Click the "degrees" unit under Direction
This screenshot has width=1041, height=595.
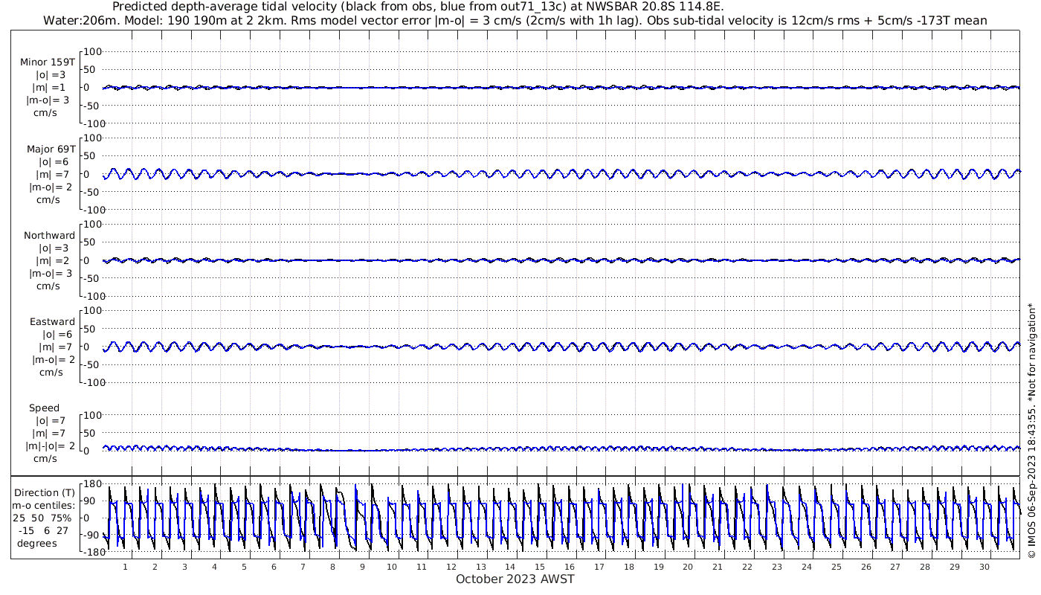(x=37, y=544)
